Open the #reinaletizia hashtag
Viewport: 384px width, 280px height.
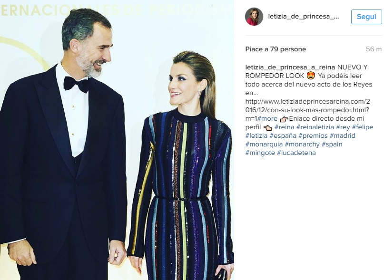(315, 127)
